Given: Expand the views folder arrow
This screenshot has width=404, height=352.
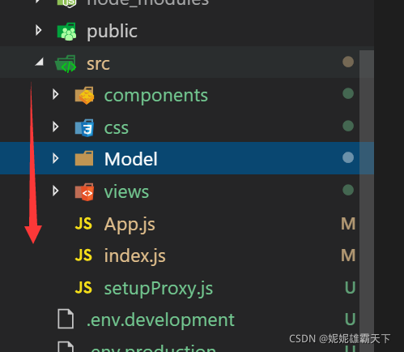Looking at the screenshot, I should tap(56, 191).
